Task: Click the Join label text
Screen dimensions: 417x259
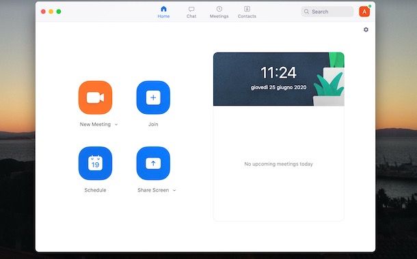Action: click(x=153, y=124)
